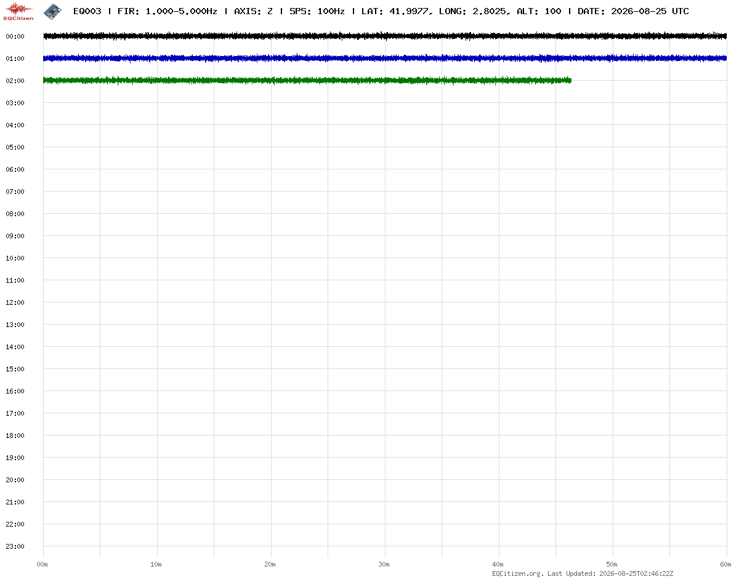Click the 05:00 hour label

pyautogui.click(x=15, y=147)
